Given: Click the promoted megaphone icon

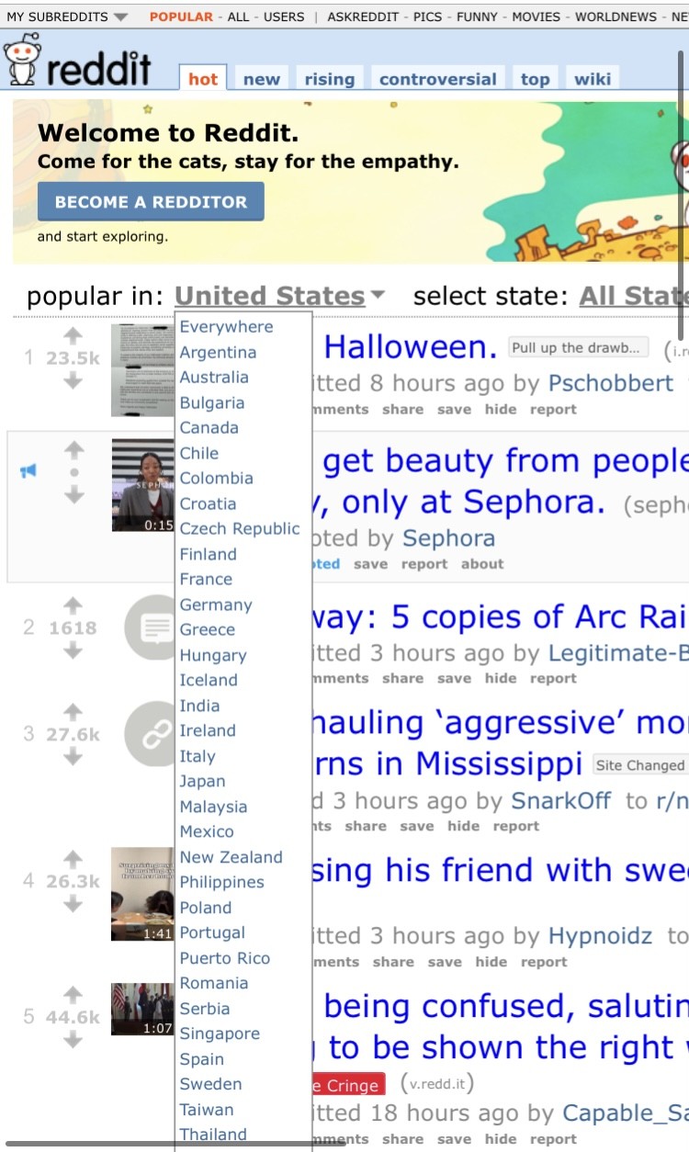Looking at the screenshot, I should [28, 471].
